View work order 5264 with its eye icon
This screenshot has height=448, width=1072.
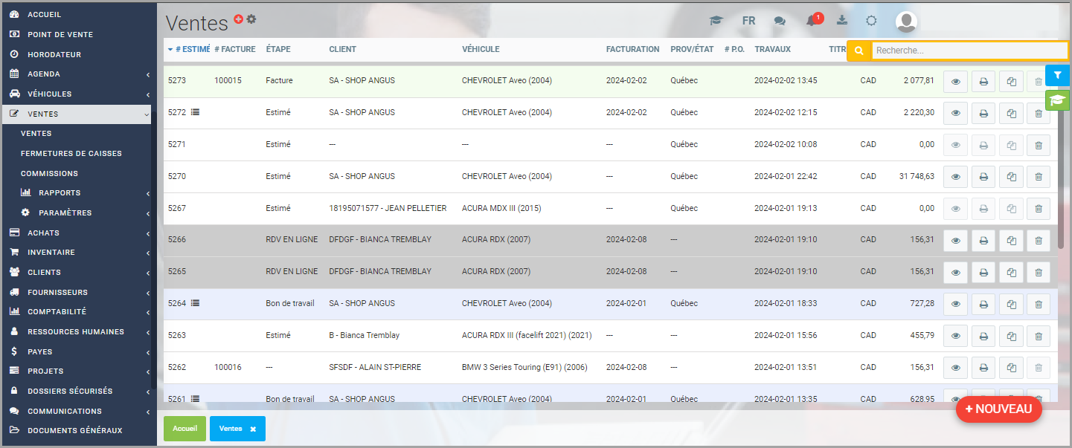pos(955,304)
